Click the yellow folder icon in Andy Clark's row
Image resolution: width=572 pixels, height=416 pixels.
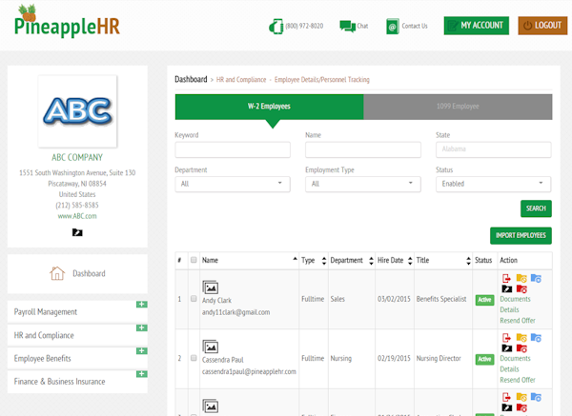coord(521,278)
